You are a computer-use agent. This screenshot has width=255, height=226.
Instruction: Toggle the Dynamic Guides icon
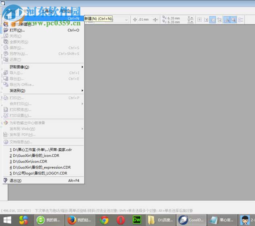(219, 20)
